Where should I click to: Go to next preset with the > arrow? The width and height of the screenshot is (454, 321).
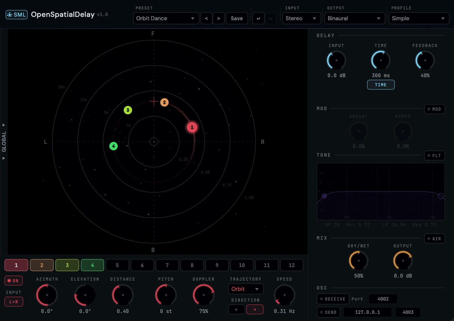tap(219, 18)
